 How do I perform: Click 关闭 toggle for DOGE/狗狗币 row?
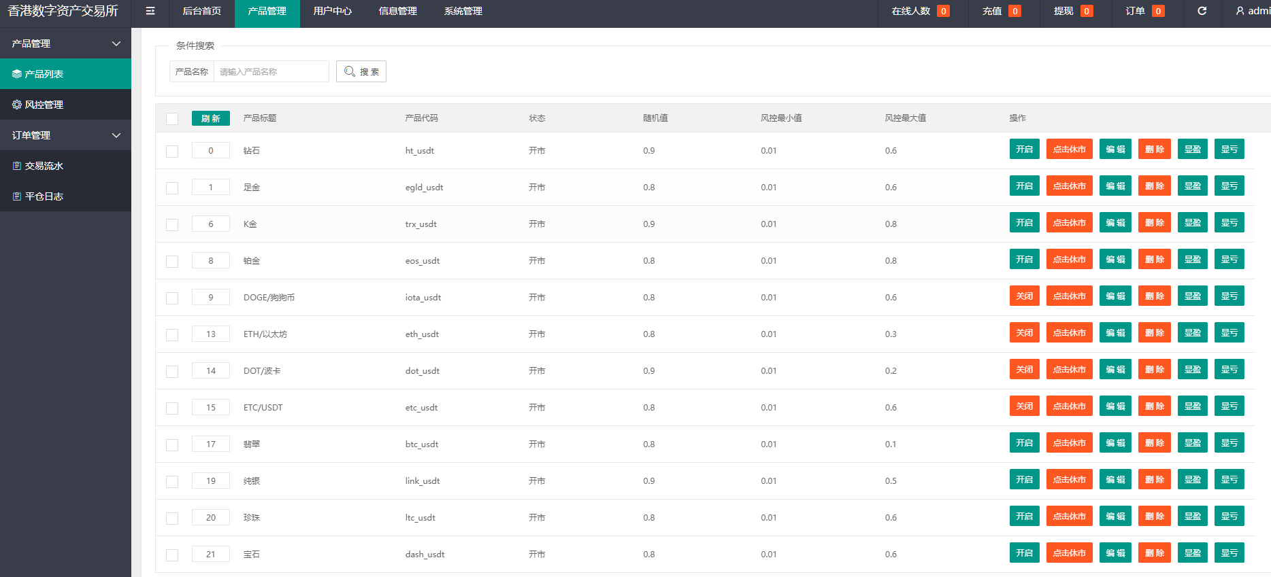tap(1024, 296)
